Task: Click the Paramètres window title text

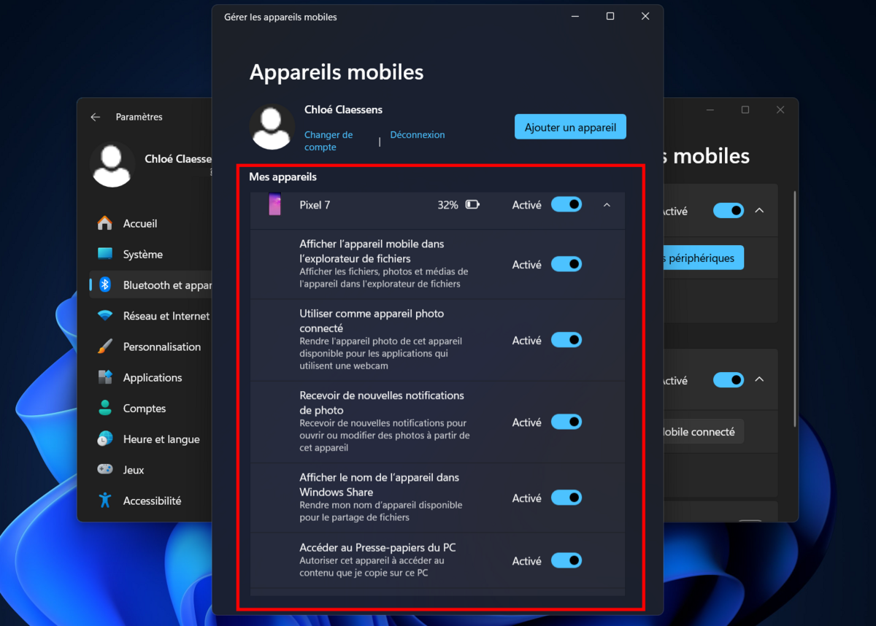Action: click(139, 117)
